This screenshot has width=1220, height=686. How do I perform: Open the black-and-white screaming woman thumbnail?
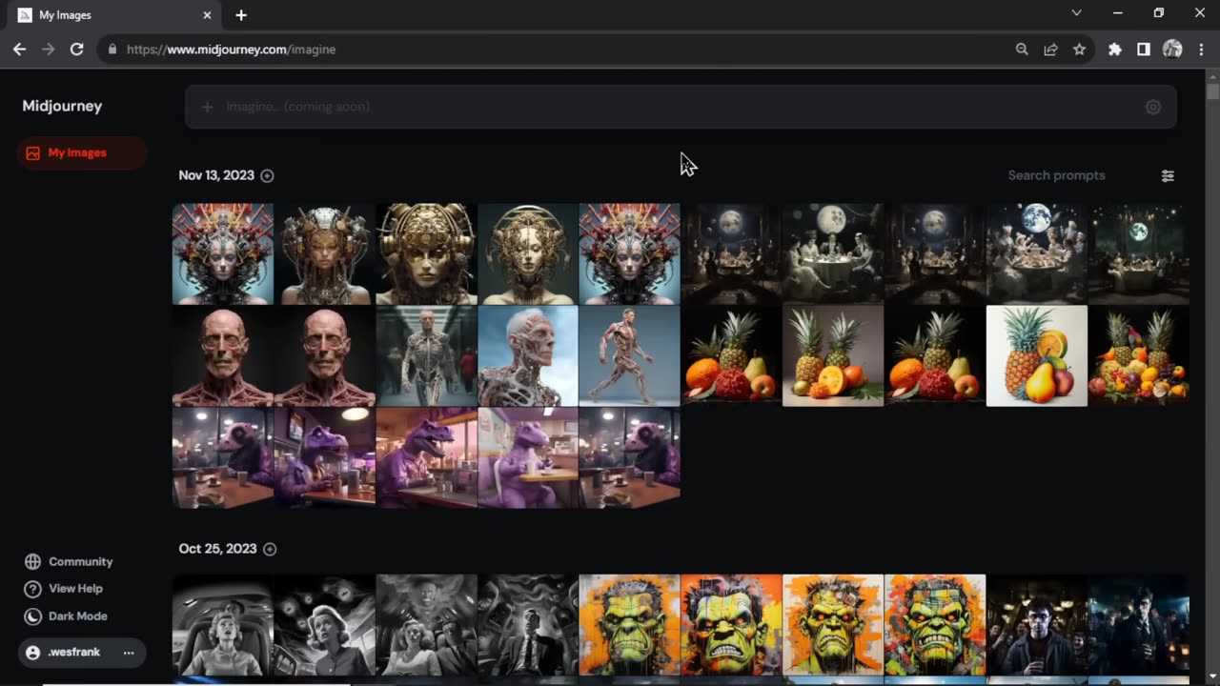223,625
